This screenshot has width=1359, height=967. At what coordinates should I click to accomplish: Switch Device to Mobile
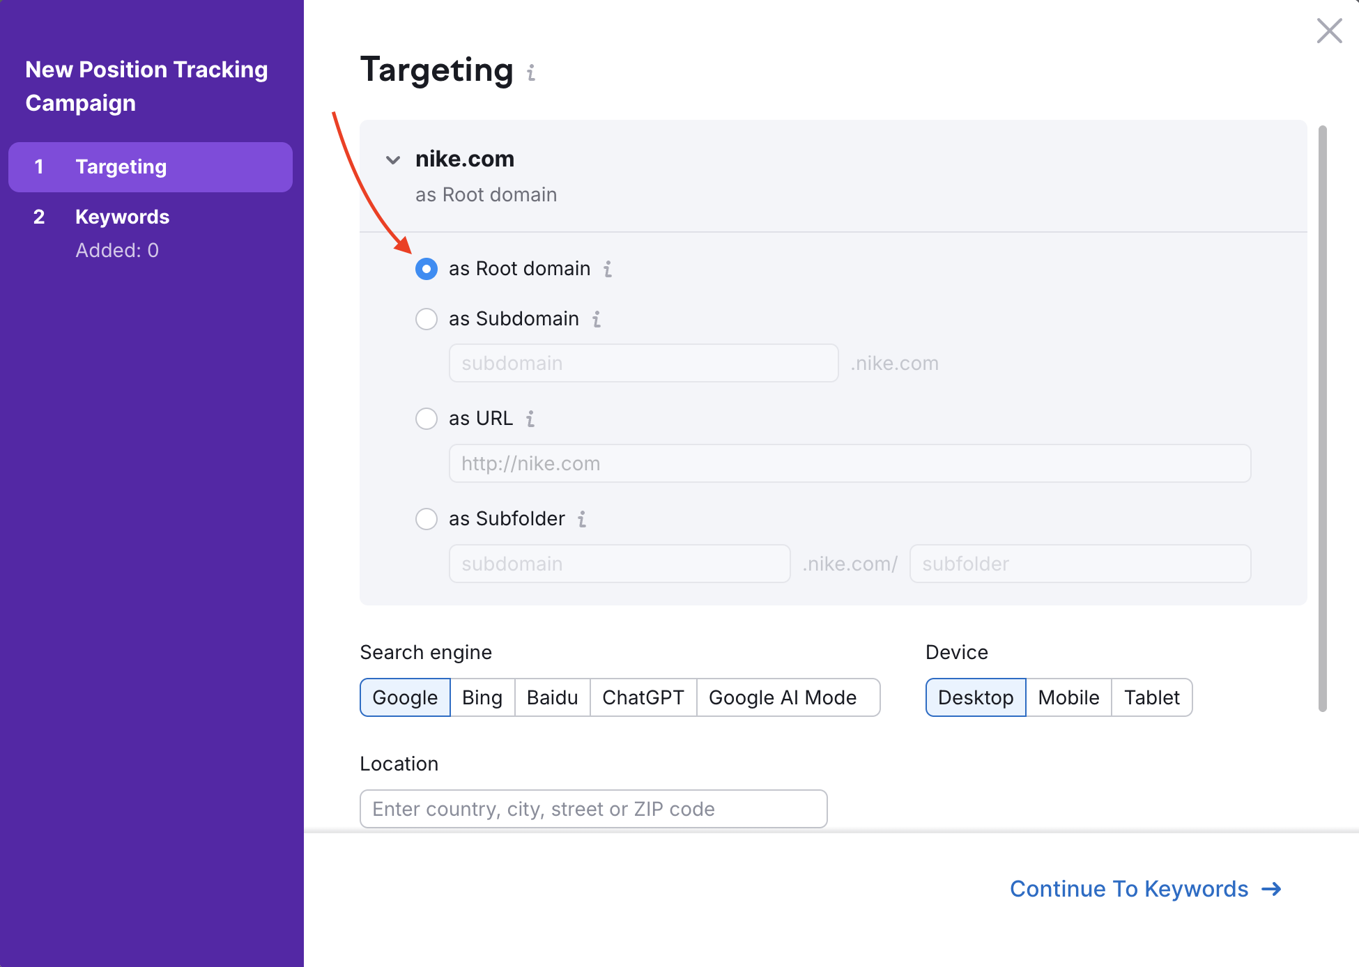coord(1068,697)
